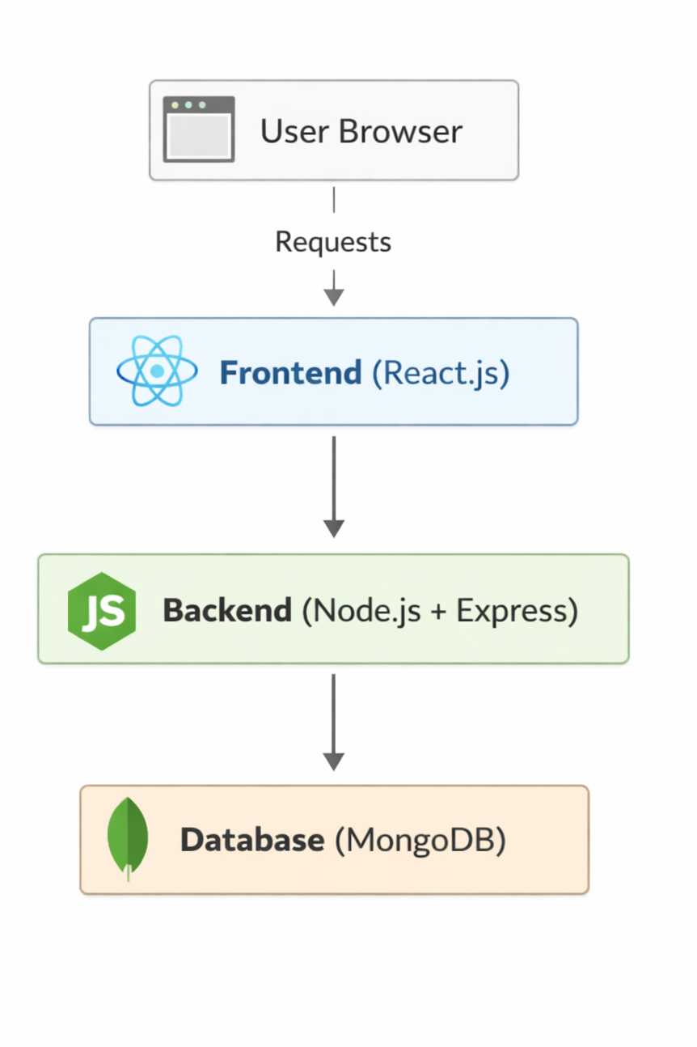Click the word "Express" in the Backend box
697x1047 pixels.
(x=512, y=610)
